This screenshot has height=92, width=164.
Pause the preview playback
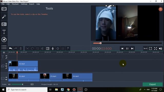[x=127, y=49]
